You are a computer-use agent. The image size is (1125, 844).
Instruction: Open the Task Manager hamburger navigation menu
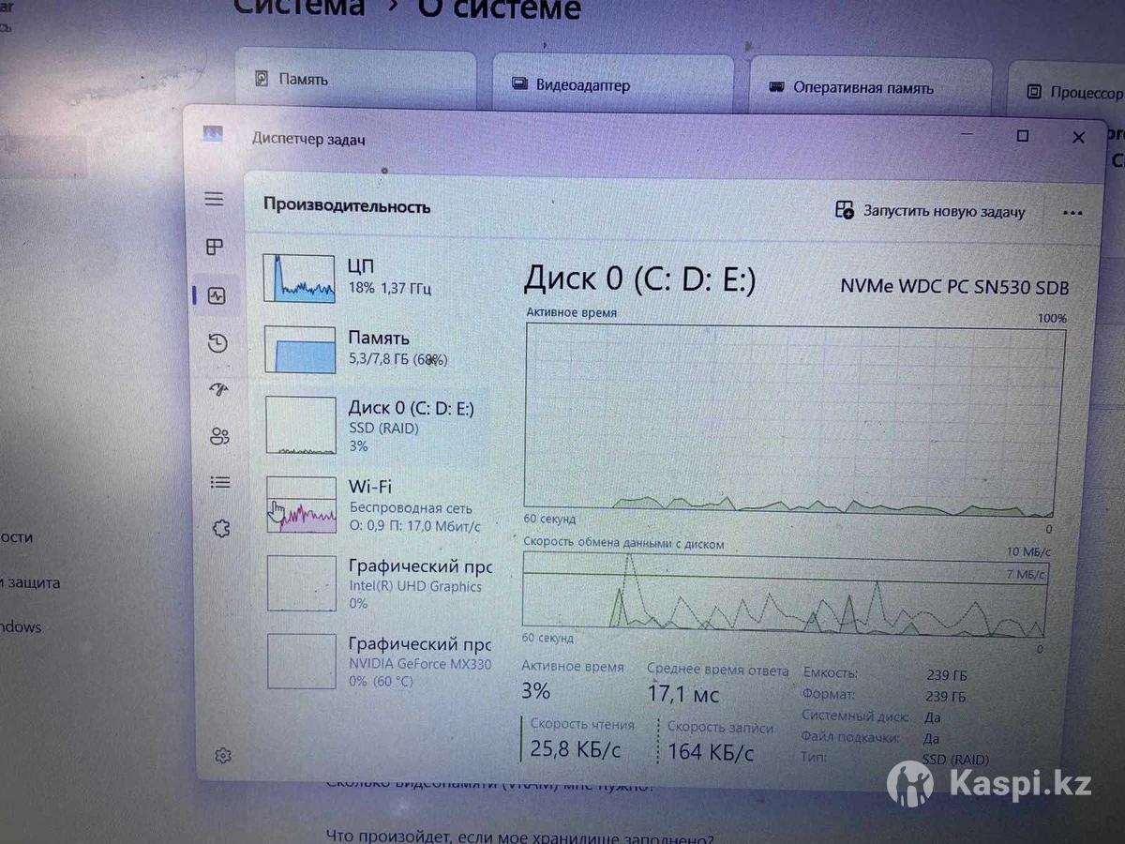coord(215,199)
